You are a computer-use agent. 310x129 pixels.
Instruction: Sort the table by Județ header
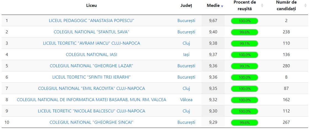pyautogui.click(x=186, y=6)
